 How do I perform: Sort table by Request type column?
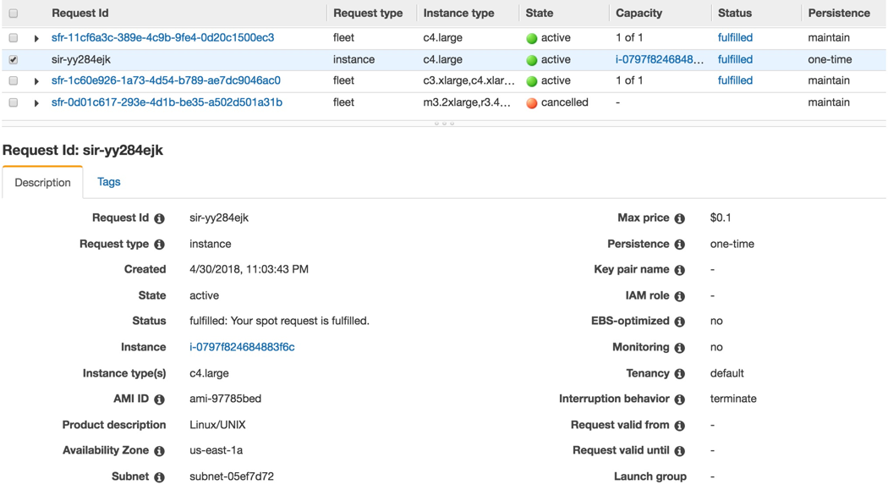(x=368, y=13)
